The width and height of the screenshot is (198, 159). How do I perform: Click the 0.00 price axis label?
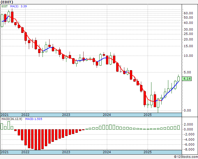click(187, 110)
